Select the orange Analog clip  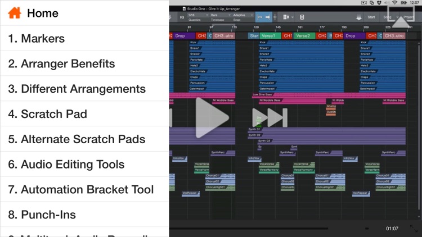331,106
